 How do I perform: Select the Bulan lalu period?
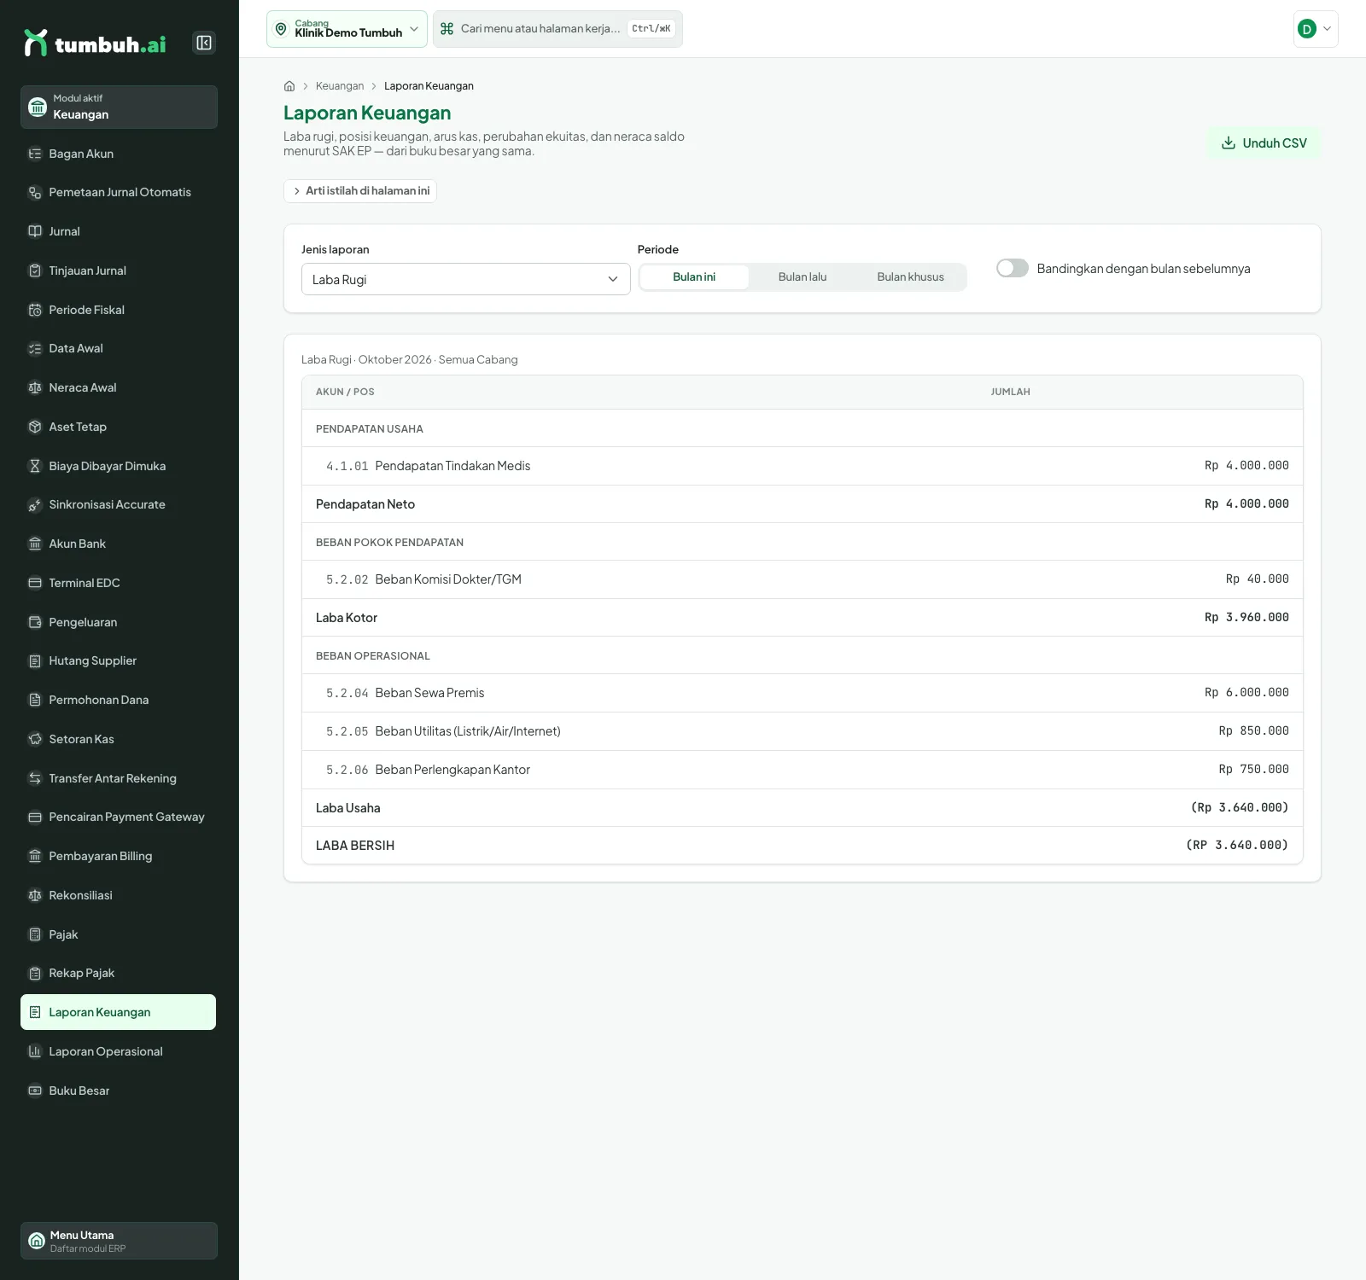803,277
